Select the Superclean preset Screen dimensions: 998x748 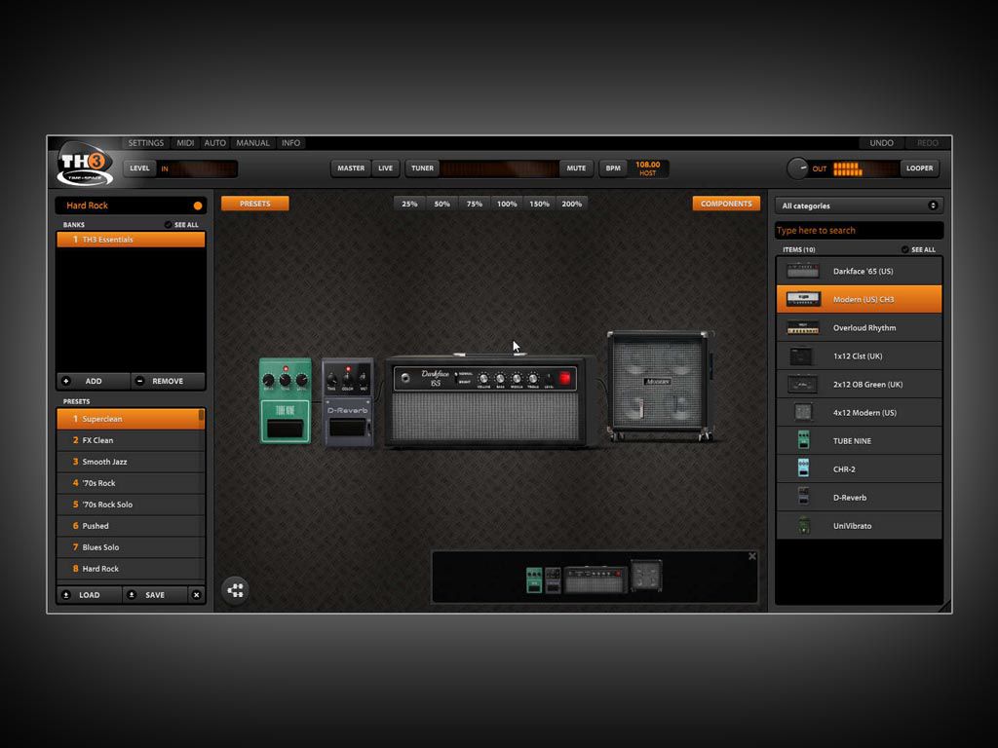click(x=131, y=419)
